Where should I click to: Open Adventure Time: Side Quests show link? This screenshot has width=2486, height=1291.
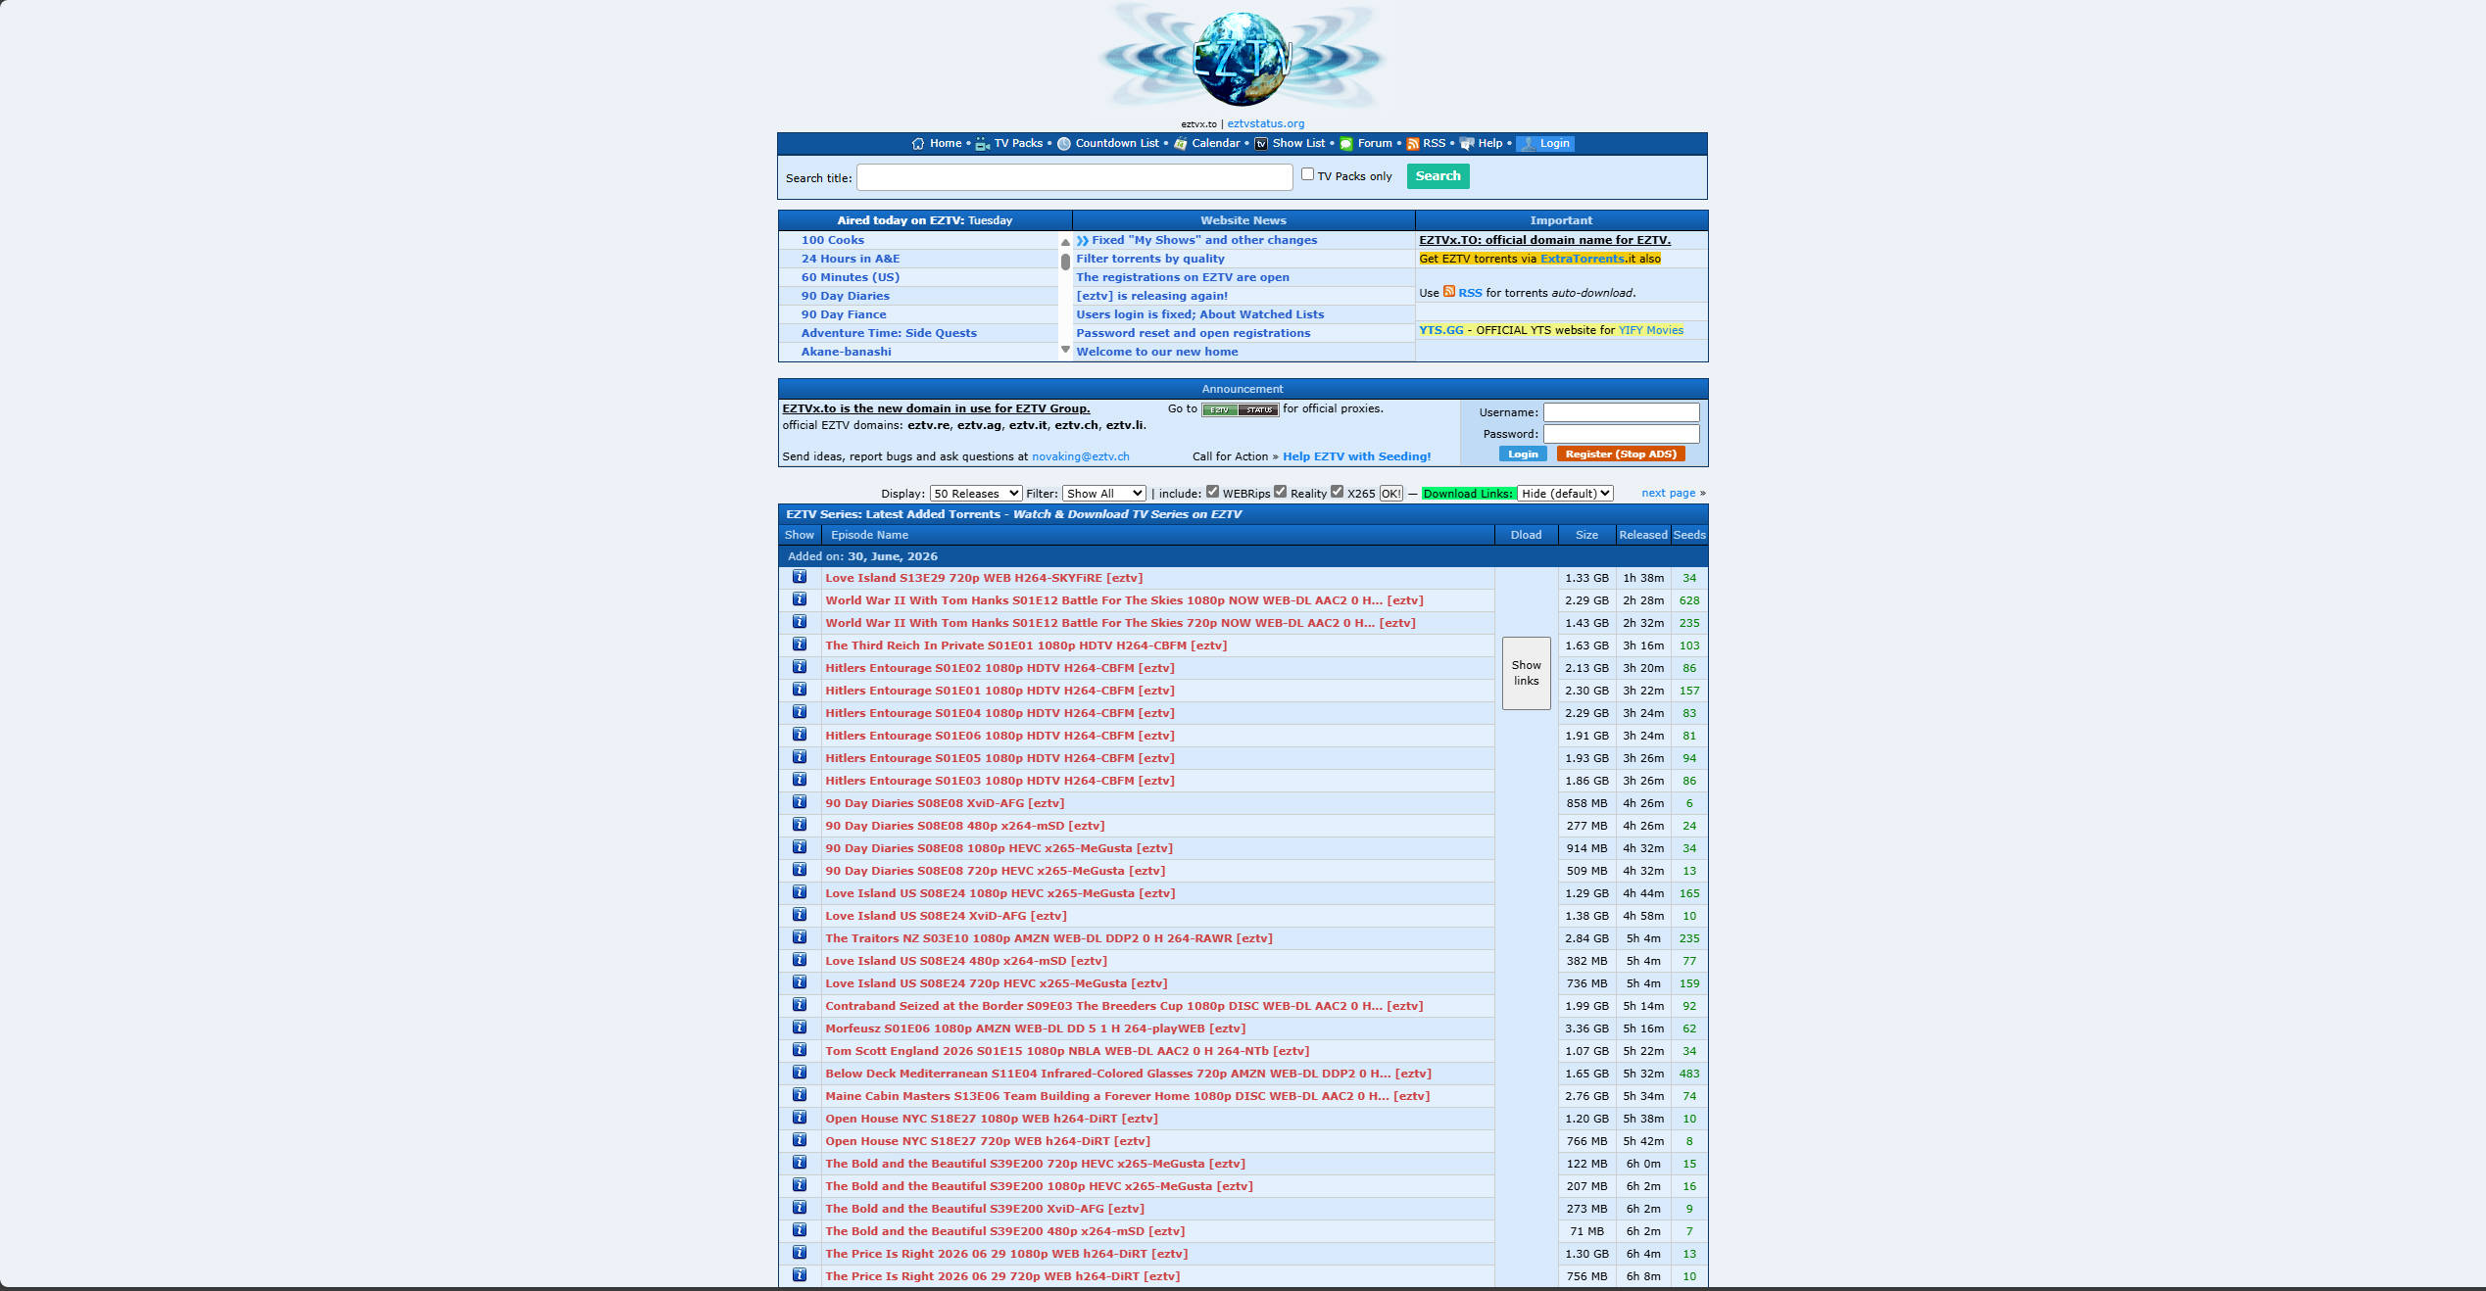tap(889, 333)
